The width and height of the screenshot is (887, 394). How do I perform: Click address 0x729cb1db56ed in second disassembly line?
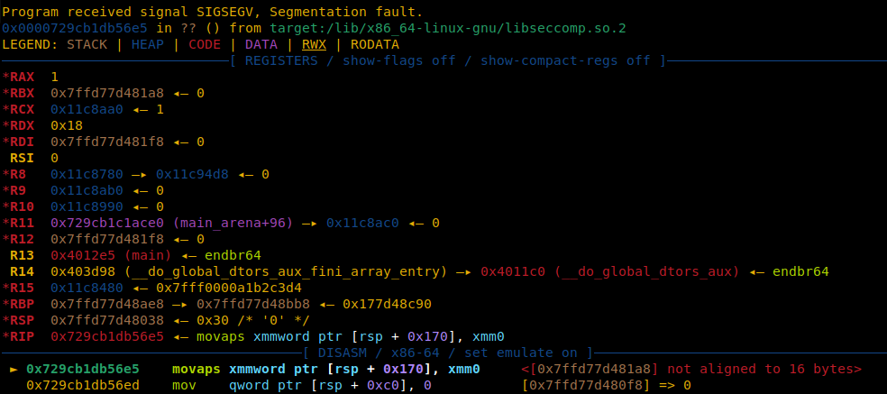[x=83, y=385]
